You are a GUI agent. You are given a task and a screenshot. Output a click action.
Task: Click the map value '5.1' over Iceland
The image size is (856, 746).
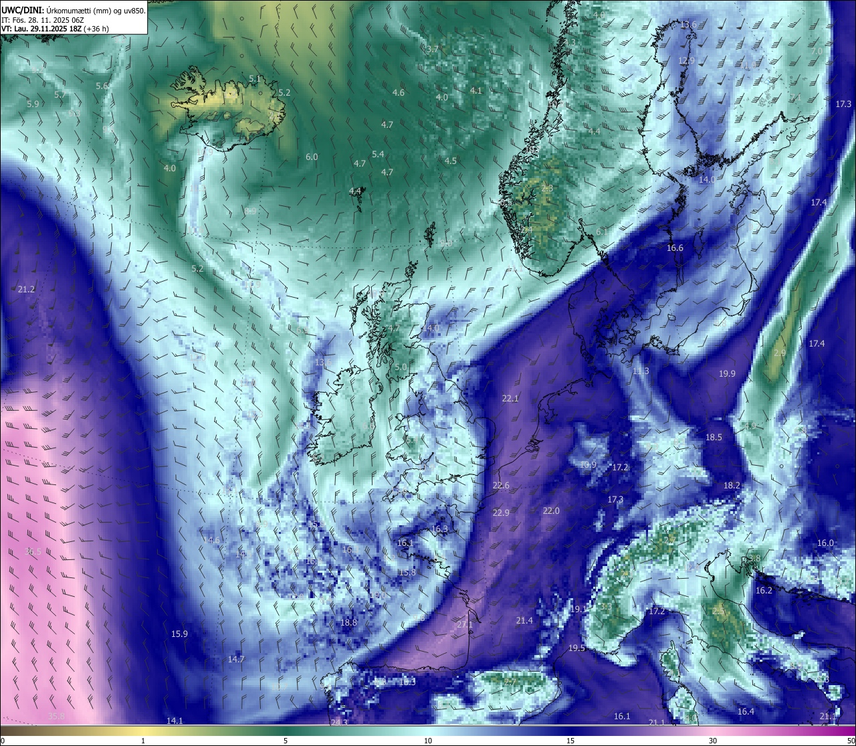pos(255,78)
